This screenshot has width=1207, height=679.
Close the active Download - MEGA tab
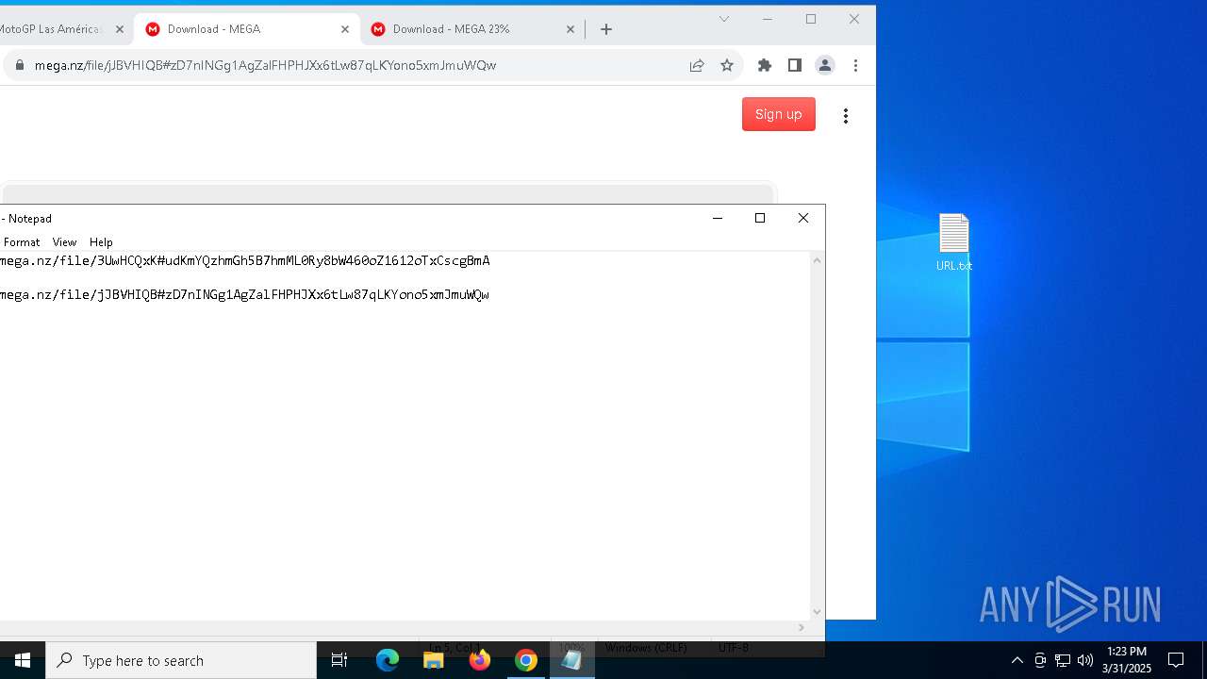click(x=345, y=29)
